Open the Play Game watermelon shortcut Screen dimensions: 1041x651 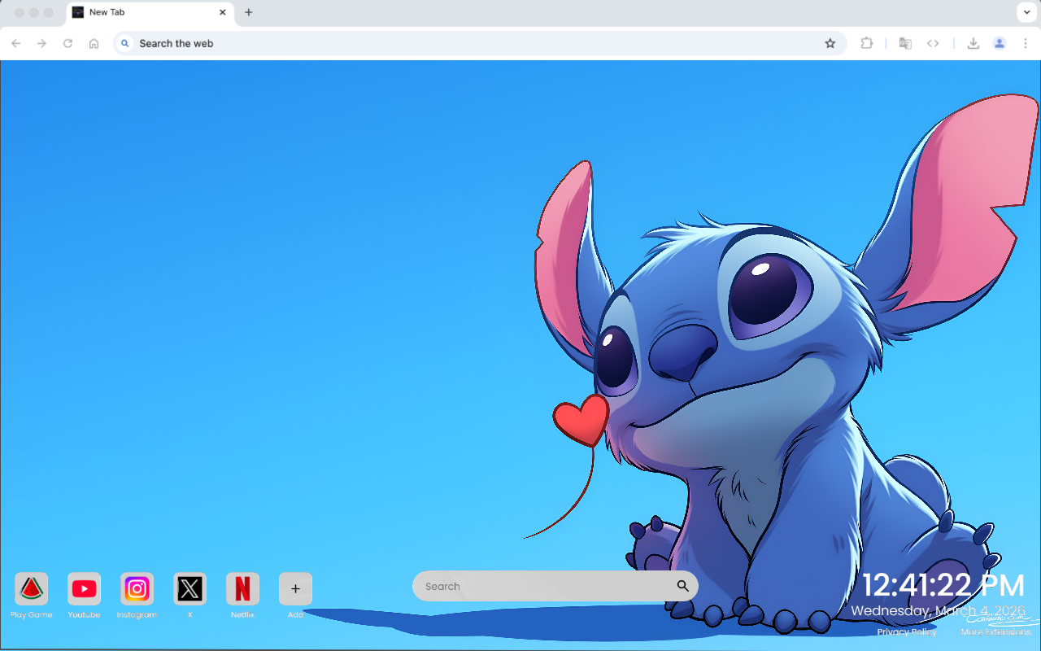31,588
